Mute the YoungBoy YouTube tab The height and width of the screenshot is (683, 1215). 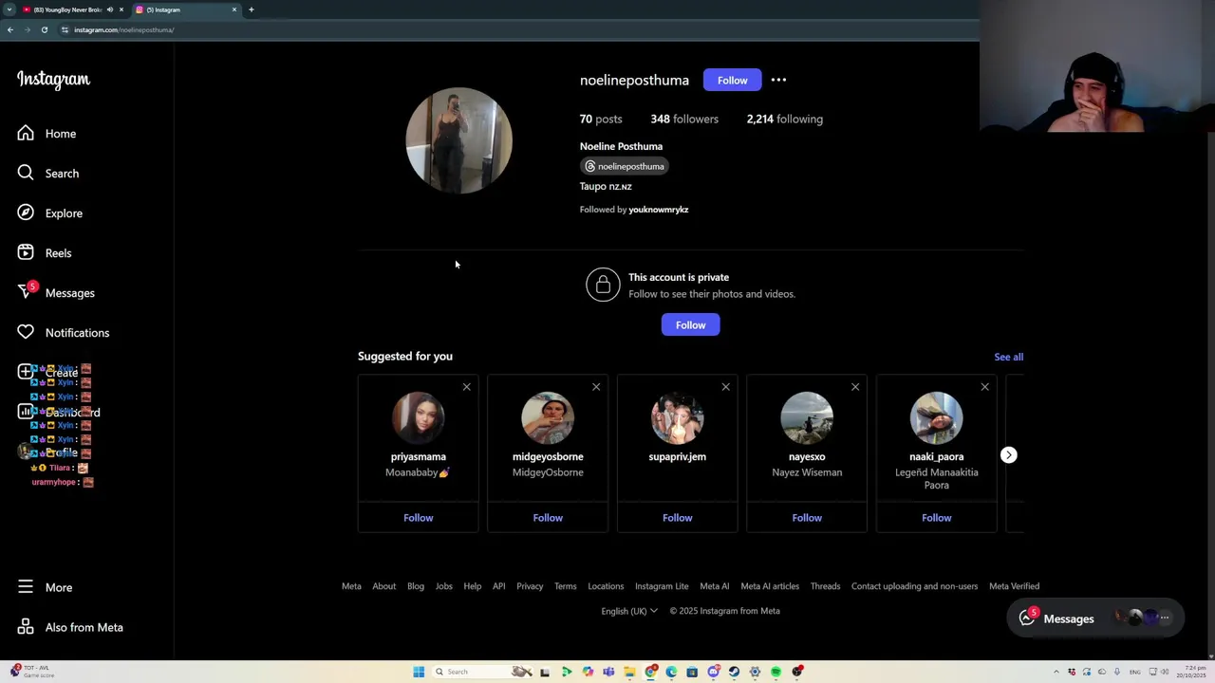tap(110, 9)
